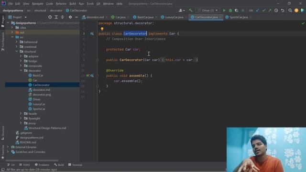Select opened file target icon in Project panel

pyautogui.click(x=50, y=17)
